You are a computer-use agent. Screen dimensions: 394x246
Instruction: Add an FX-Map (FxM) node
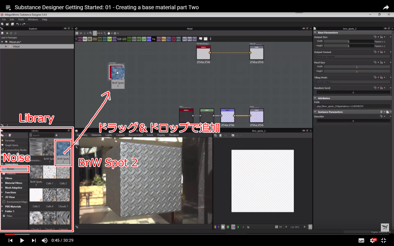click(119, 39)
